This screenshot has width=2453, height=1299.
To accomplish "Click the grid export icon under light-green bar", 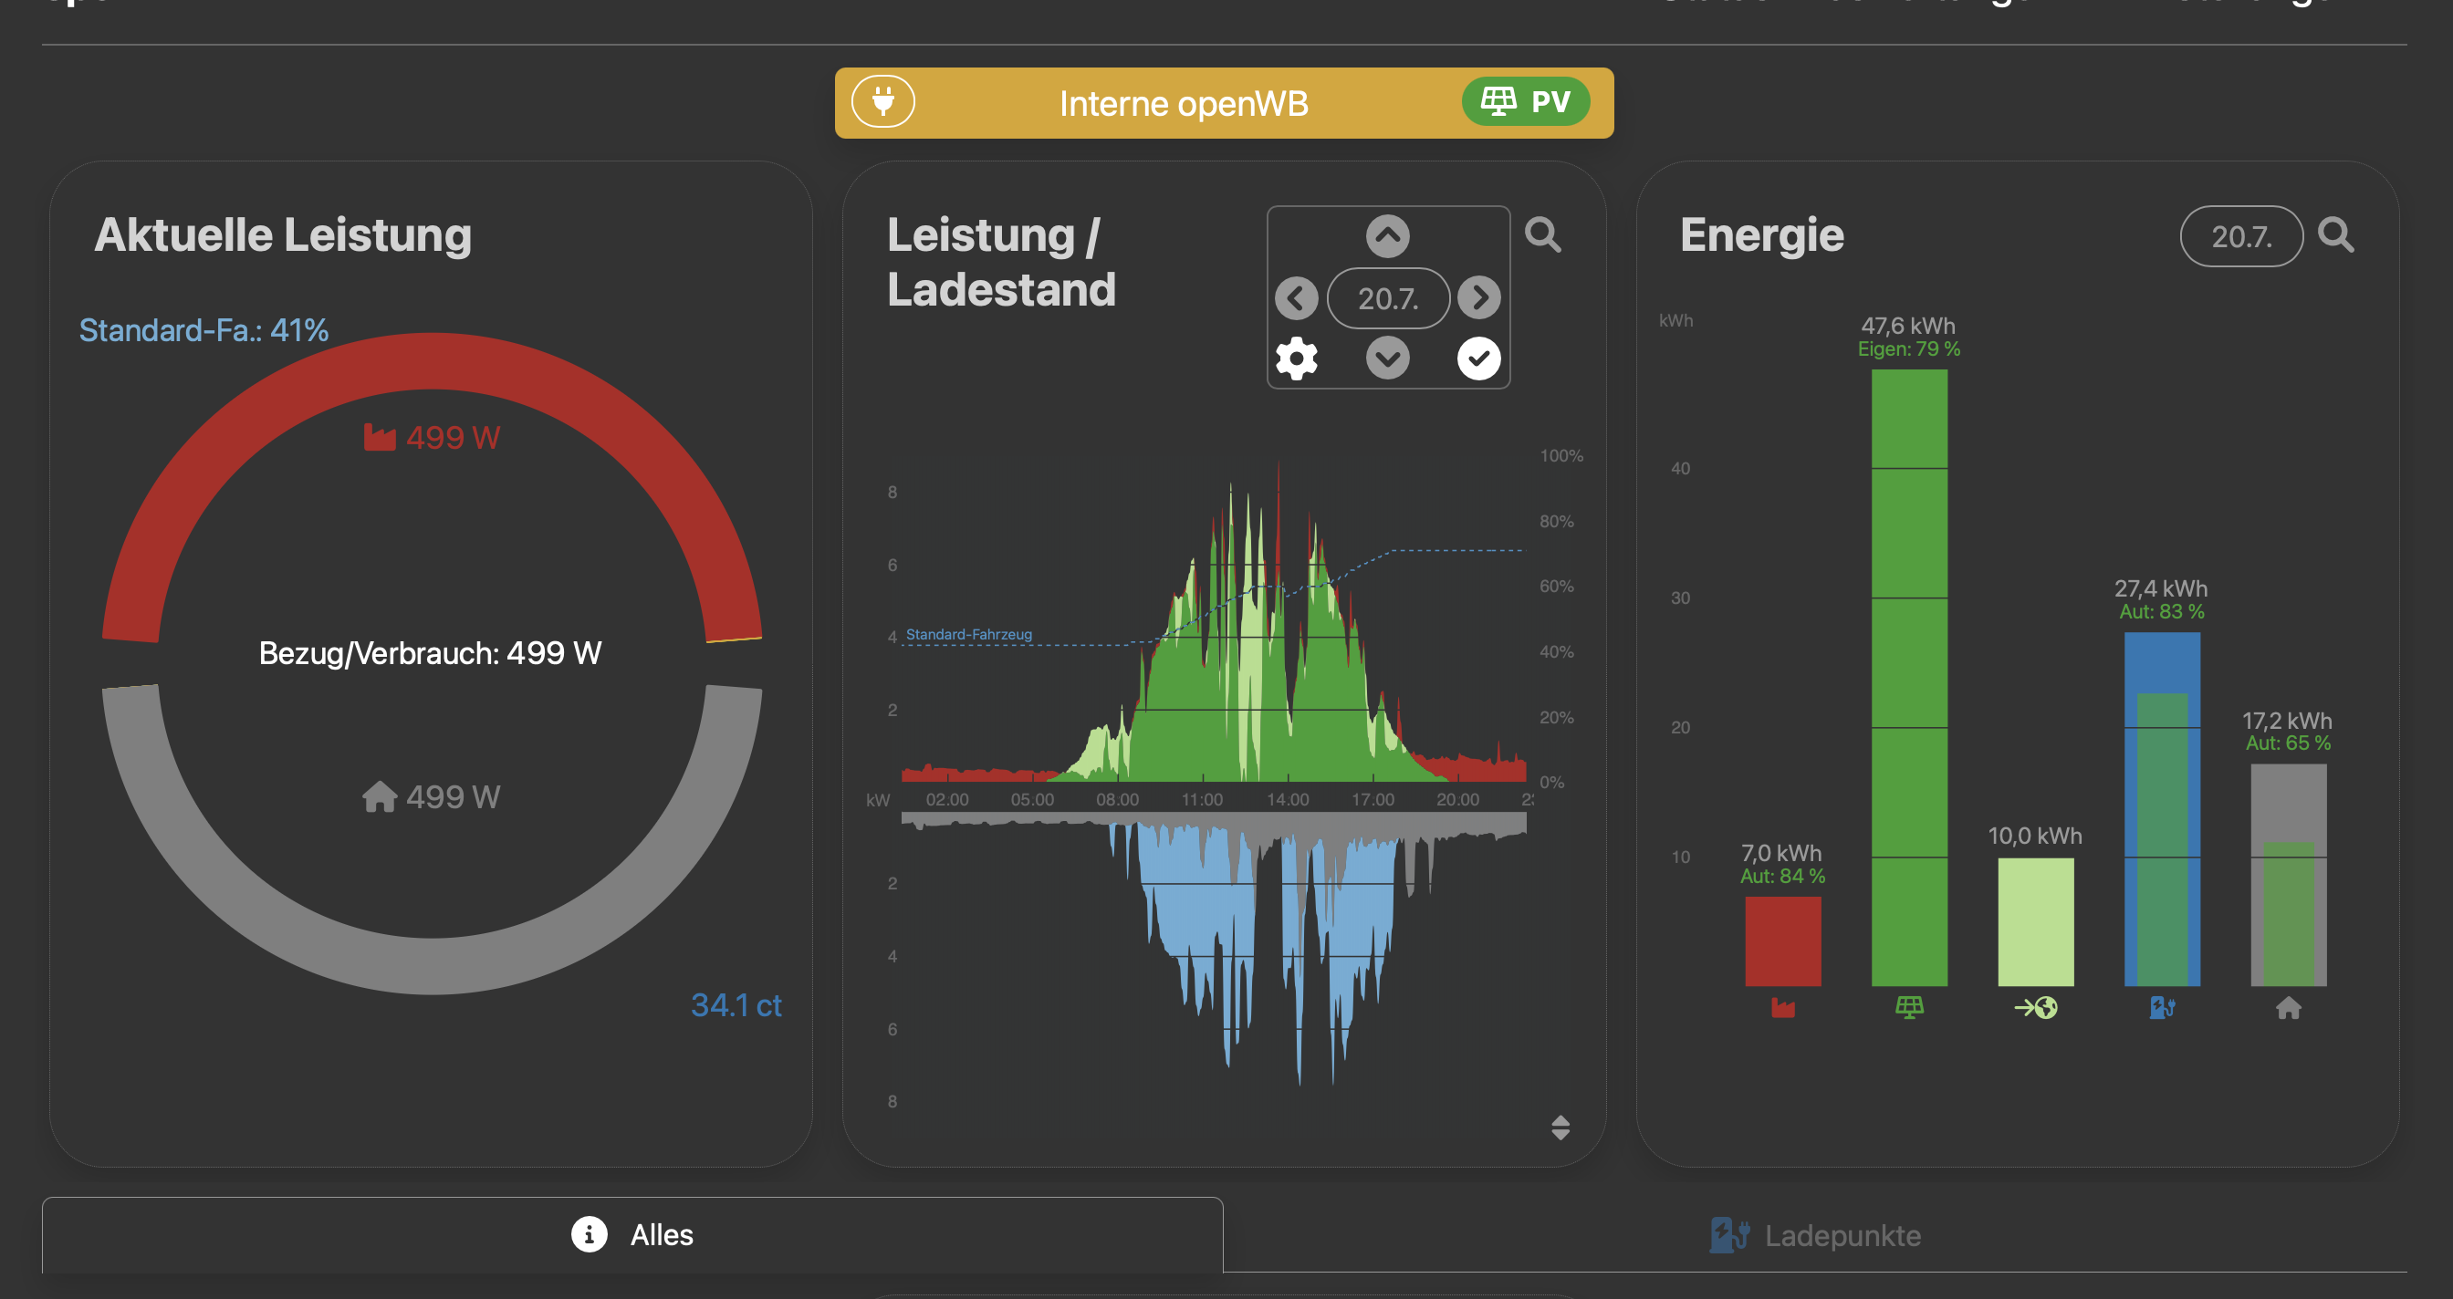I will point(2035,1008).
